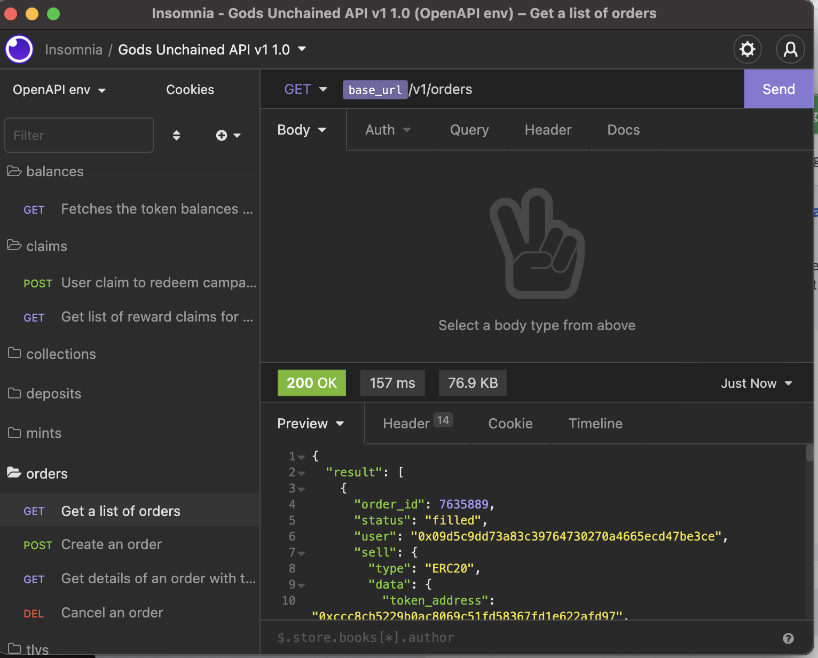
Task: Open the Auth type dropdown
Action: click(388, 130)
